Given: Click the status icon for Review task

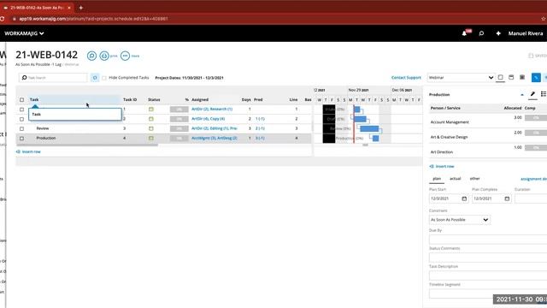Looking at the screenshot, I should pos(151,128).
